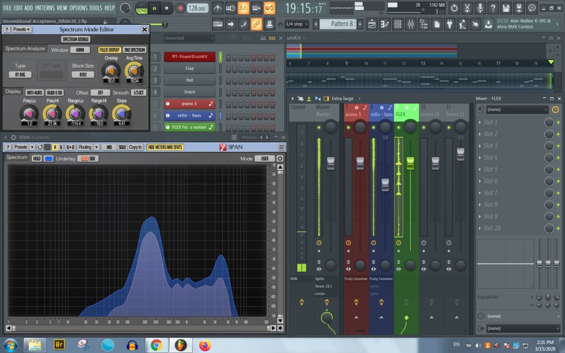Toggle the 2ND SPECTRUM option
The height and width of the screenshot is (353, 565).
click(x=135, y=50)
